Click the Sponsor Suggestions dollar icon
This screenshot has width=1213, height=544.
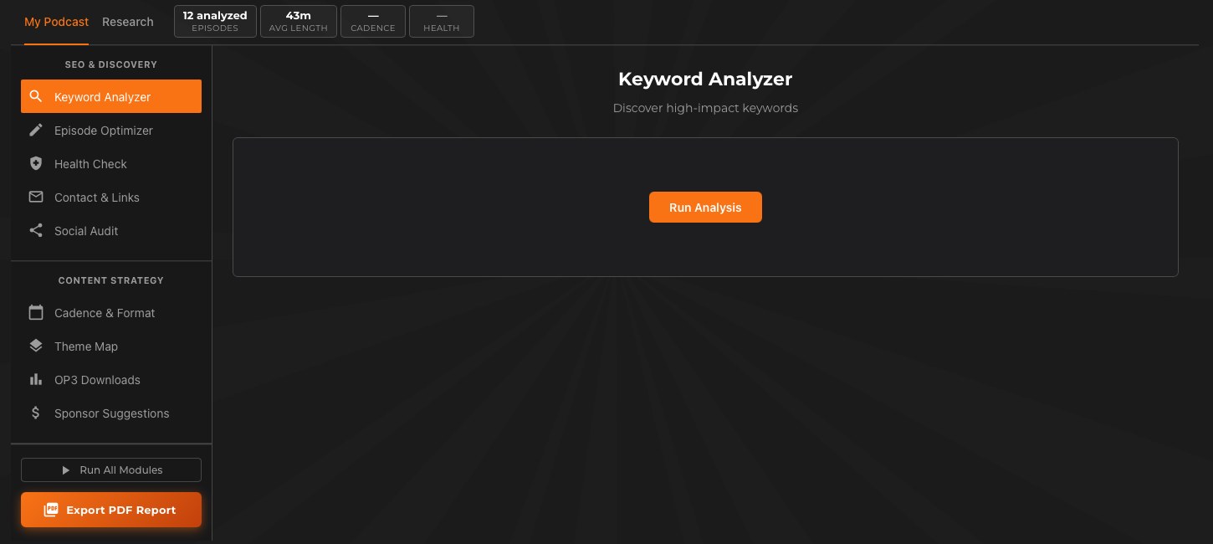[x=36, y=413]
